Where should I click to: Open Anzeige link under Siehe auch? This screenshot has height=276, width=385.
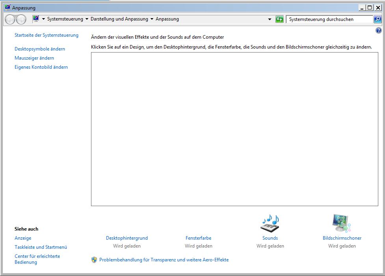pos(23,238)
